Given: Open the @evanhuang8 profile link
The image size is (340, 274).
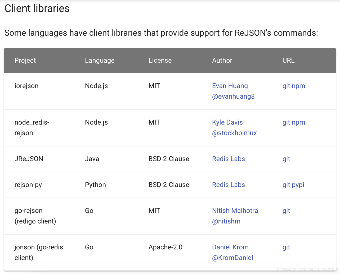Looking at the screenshot, I should tap(233, 97).
